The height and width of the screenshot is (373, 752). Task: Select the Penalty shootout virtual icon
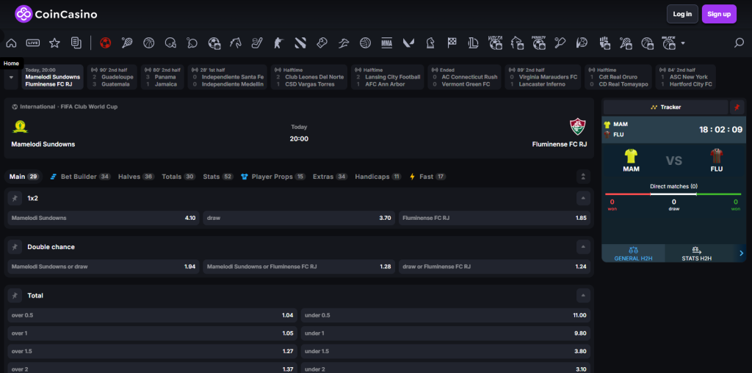(x=538, y=43)
